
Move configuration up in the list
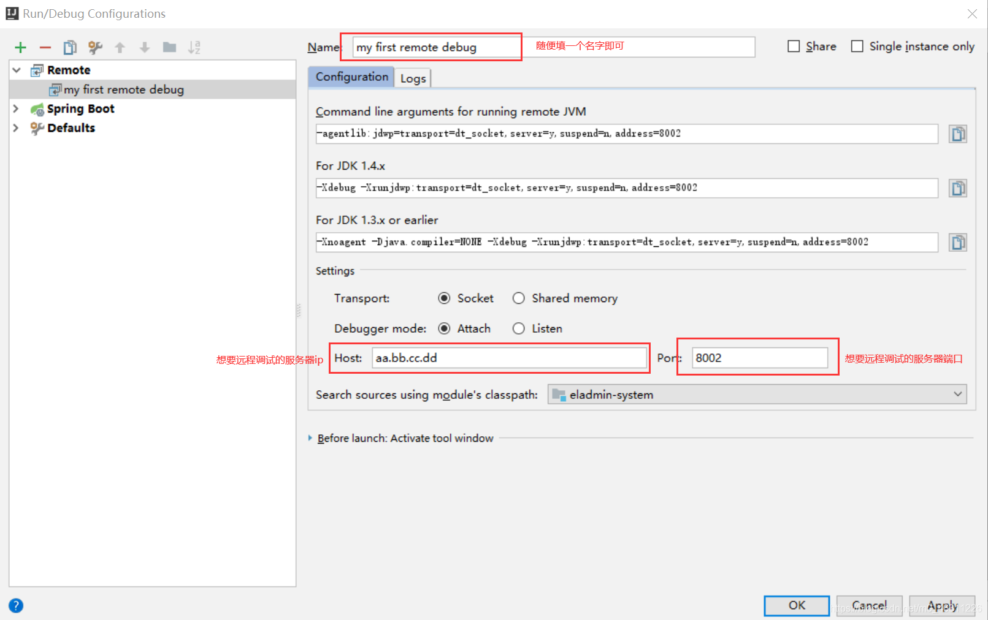click(120, 47)
